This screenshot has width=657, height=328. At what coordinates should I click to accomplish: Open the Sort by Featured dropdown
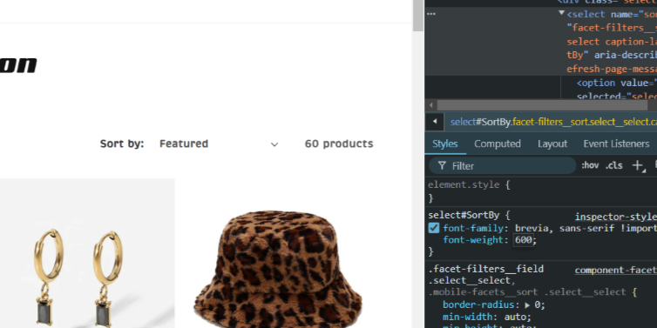coord(219,144)
